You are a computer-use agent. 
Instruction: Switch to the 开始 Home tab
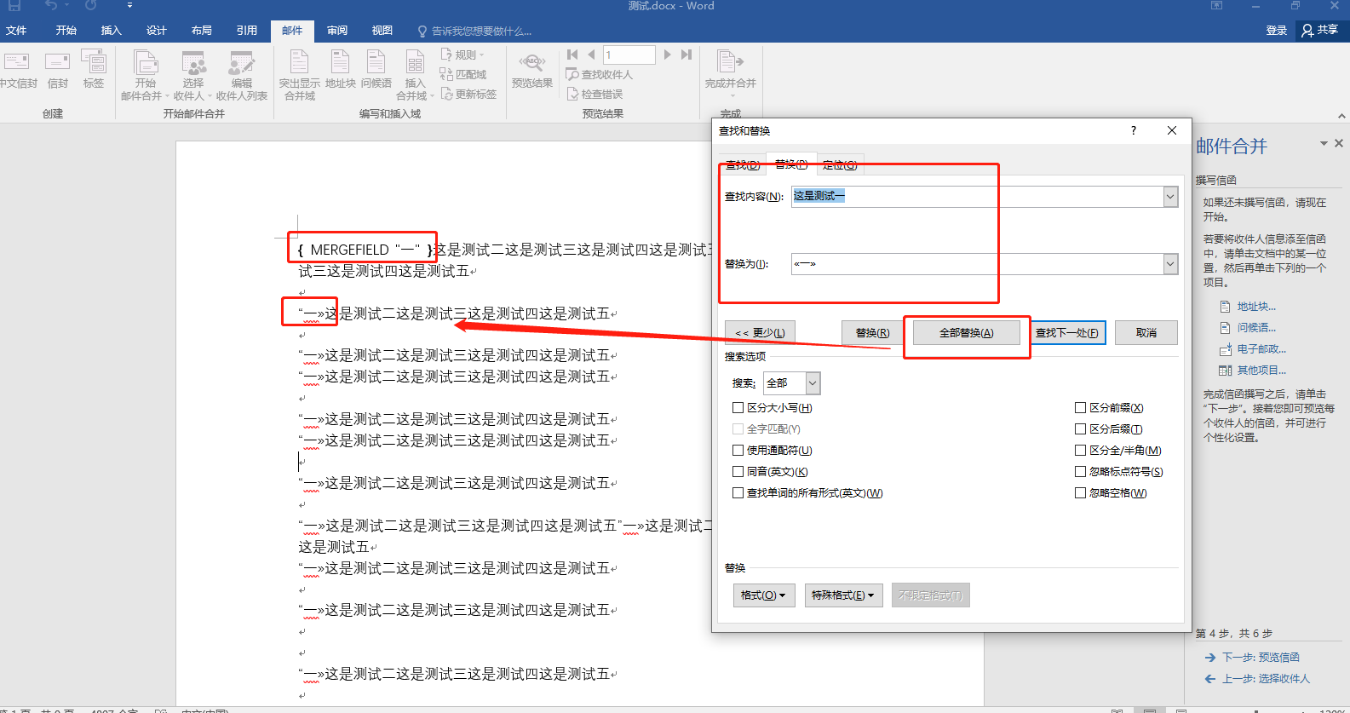tap(66, 31)
